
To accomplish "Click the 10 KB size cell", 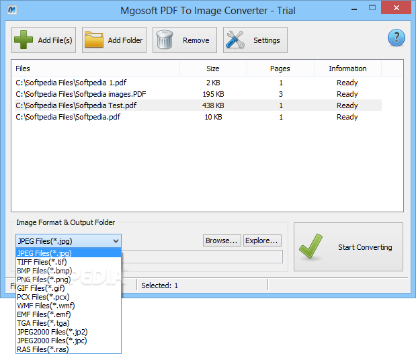I will click(x=213, y=117).
